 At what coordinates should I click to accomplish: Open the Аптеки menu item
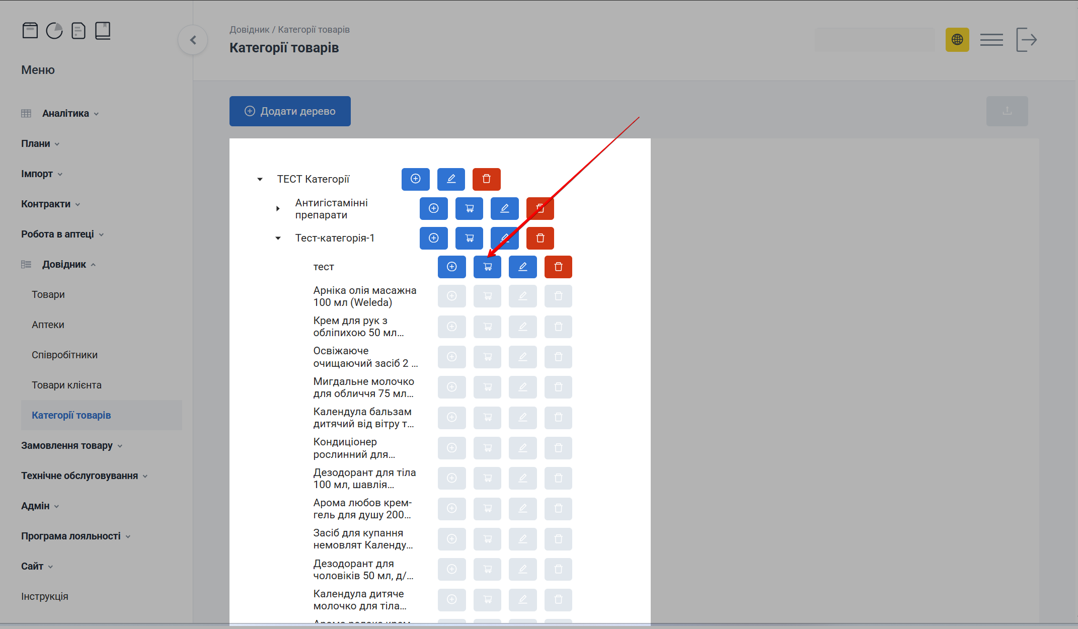pyautogui.click(x=48, y=325)
